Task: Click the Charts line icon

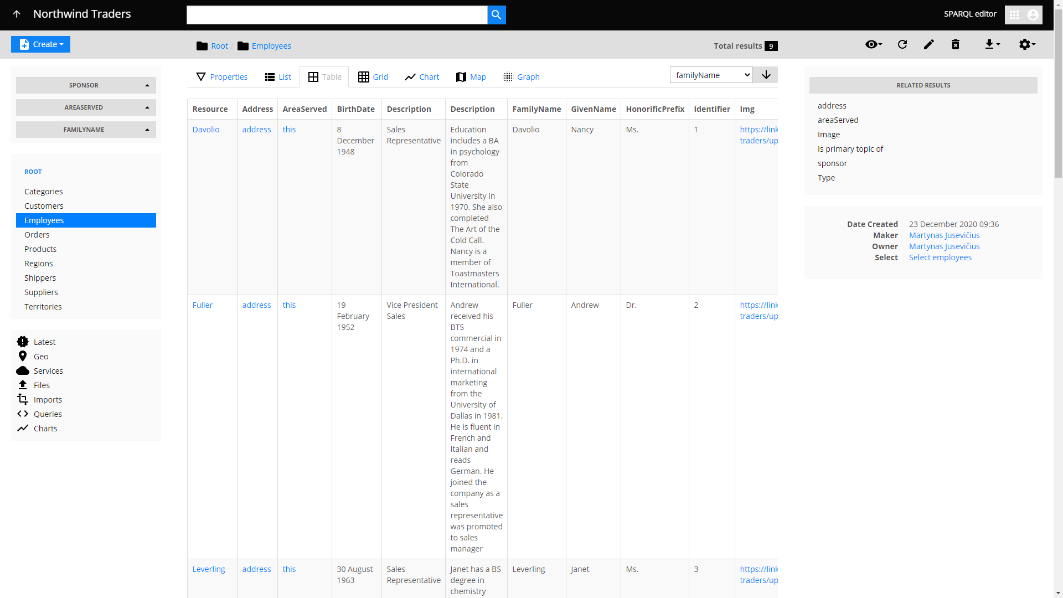Action: coord(23,428)
